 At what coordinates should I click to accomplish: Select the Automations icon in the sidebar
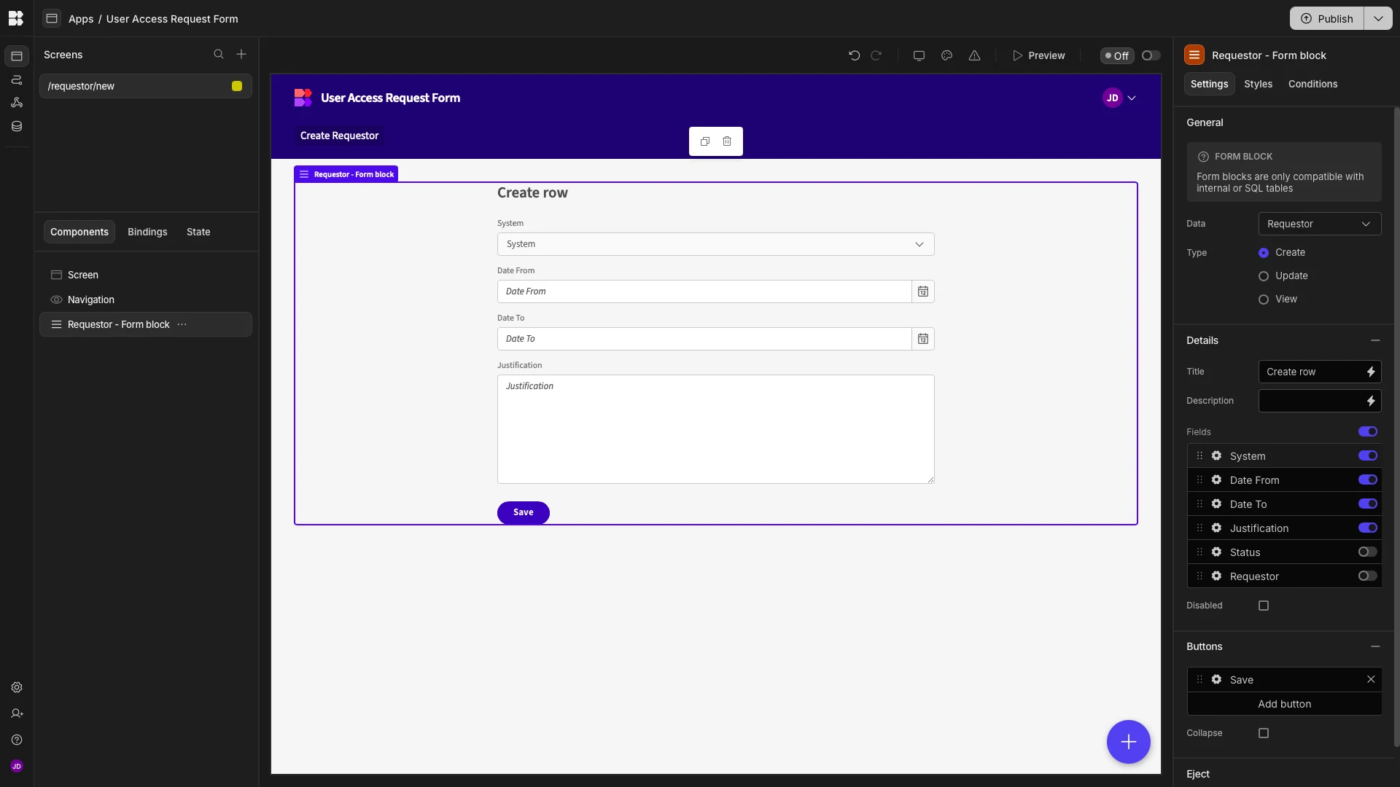16,103
